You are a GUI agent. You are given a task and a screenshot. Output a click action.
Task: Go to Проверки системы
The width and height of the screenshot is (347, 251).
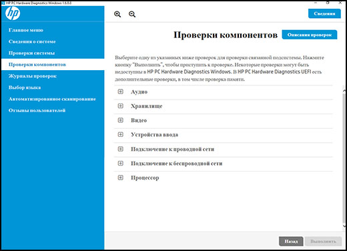[x=53, y=53]
